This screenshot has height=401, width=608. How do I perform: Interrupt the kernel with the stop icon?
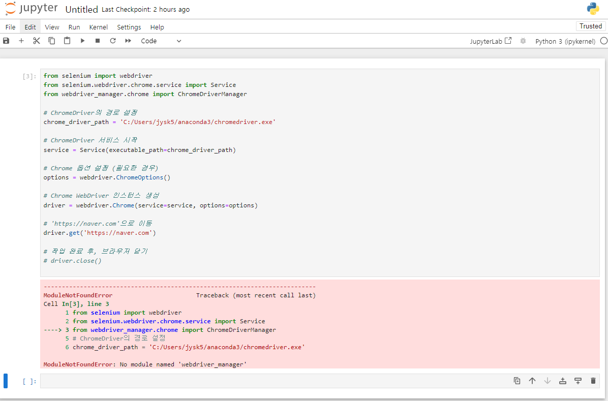(98, 41)
